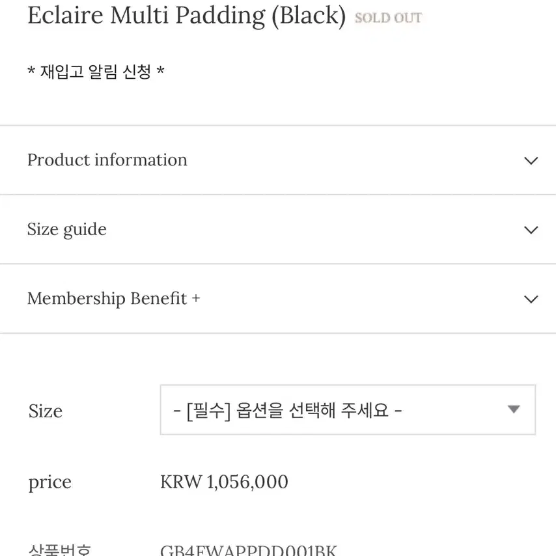Open the 재입고 알림 신청 restock alert link
Screen dimensions: 556x556
tap(96, 71)
